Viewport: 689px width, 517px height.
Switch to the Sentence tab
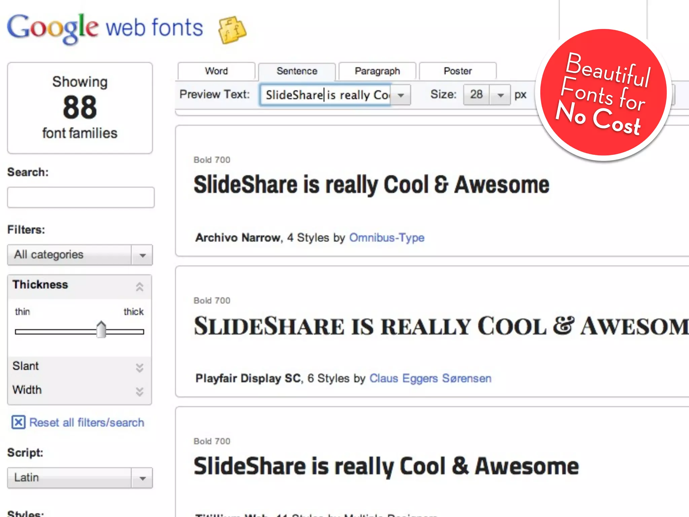(x=297, y=71)
